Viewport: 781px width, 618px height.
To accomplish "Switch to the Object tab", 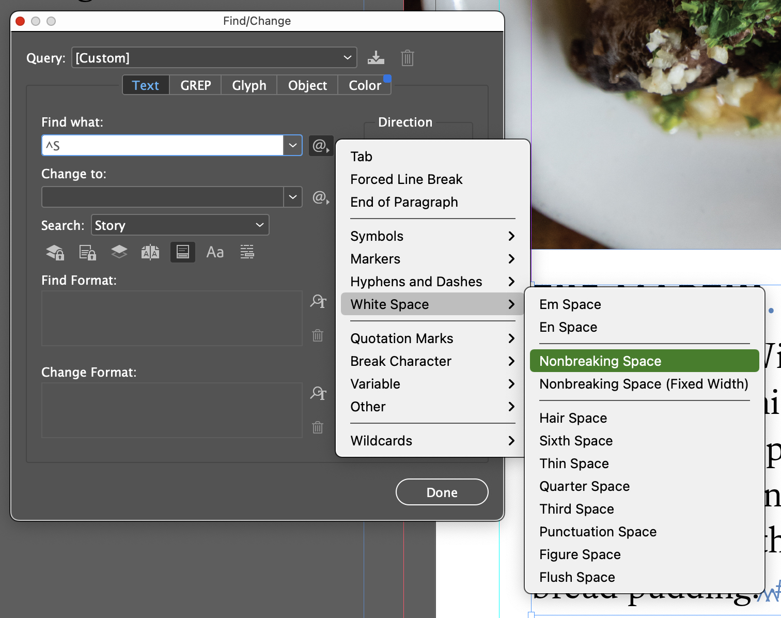I will point(307,85).
